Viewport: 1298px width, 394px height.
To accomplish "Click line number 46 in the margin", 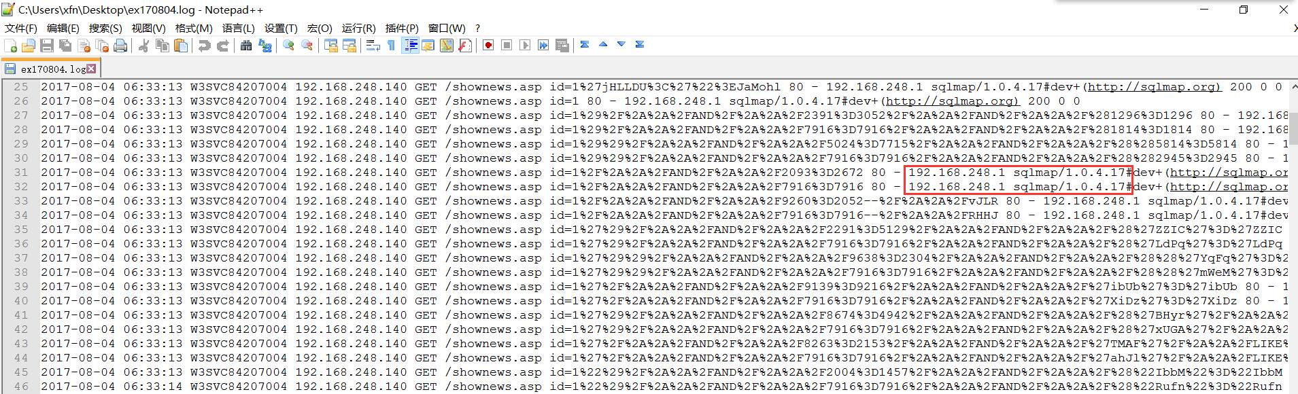I will point(20,387).
